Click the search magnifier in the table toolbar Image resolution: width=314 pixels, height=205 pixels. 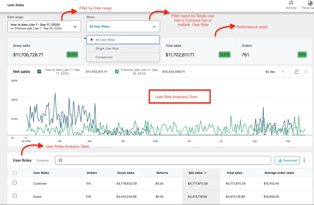60,160
